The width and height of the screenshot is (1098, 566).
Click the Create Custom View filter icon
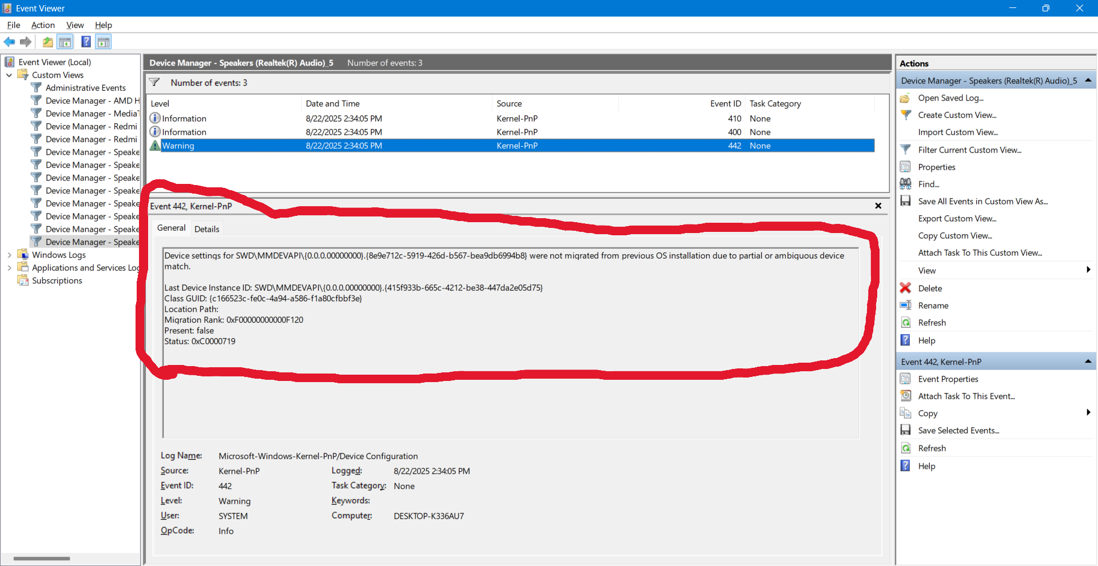(x=906, y=115)
